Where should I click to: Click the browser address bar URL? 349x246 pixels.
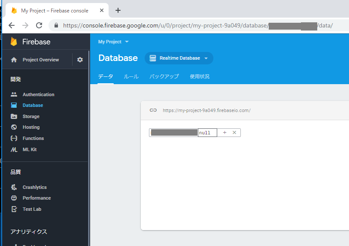[x=197, y=25]
